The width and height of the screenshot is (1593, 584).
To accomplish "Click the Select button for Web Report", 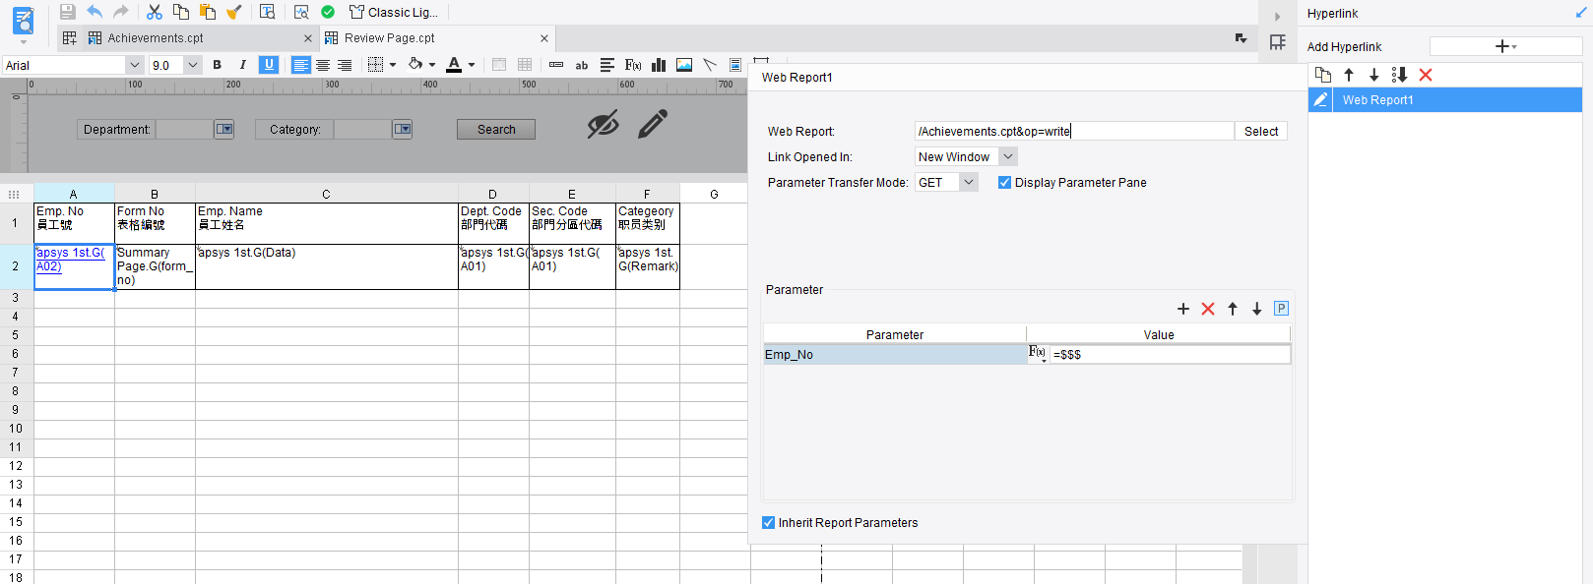I will point(1261,131).
